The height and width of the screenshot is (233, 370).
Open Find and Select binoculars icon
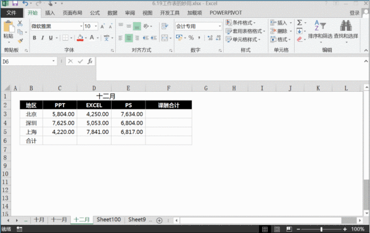point(346,25)
